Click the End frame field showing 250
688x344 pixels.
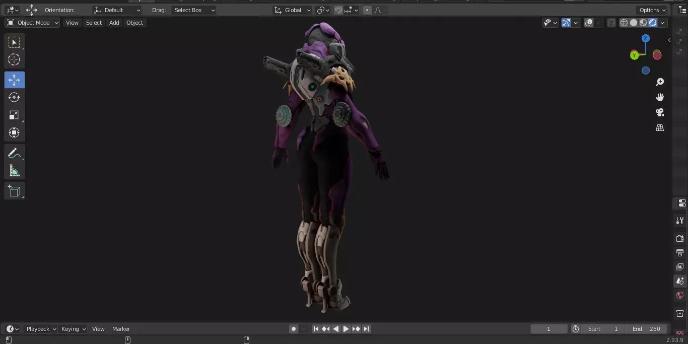point(646,329)
